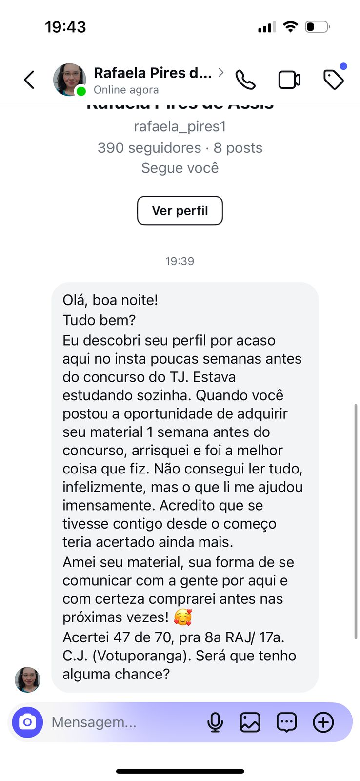
Task: Tap the plus icon for more options
Action: point(323,722)
